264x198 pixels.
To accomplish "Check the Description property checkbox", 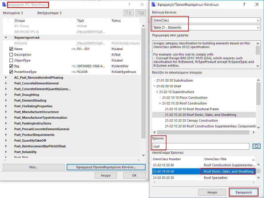I will coord(11,55).
